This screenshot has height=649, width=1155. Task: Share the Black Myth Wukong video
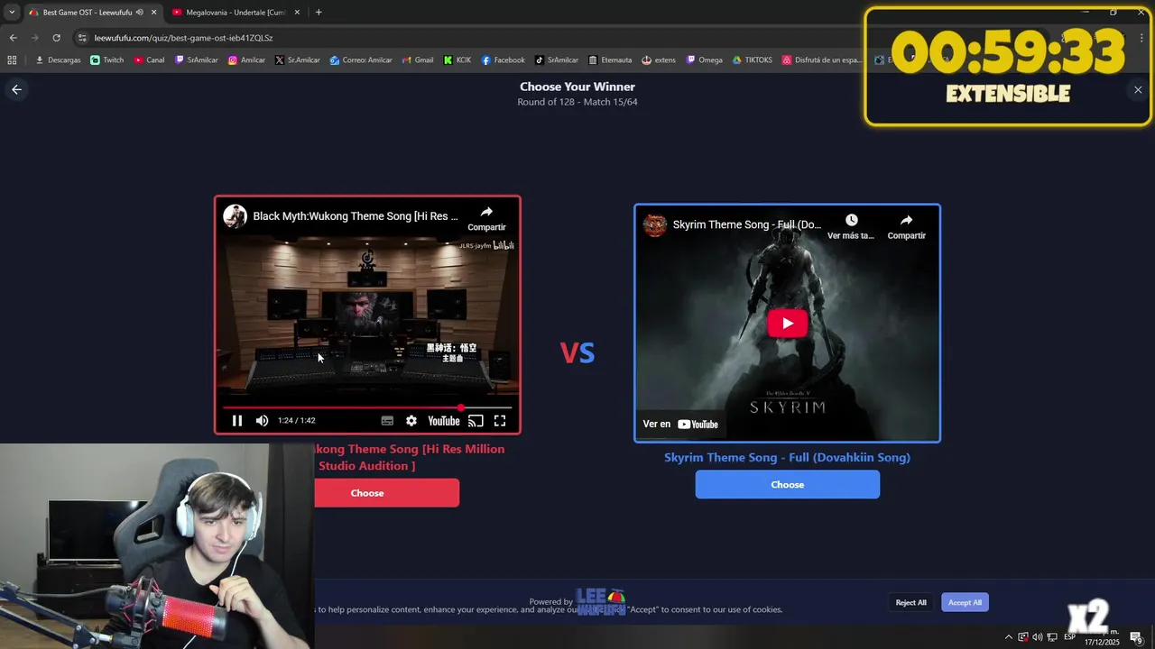(x=486, y=217)
